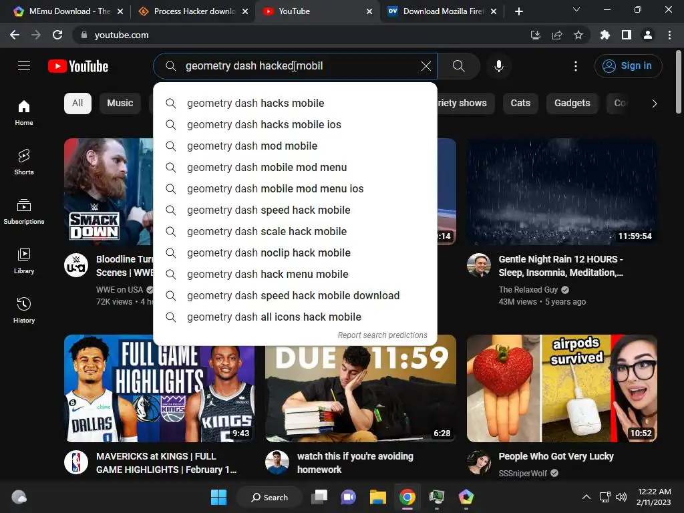Viewport: 684px width, 513px height.
Task: Open Chrome extensions puzzle icon
Action: 605,35
